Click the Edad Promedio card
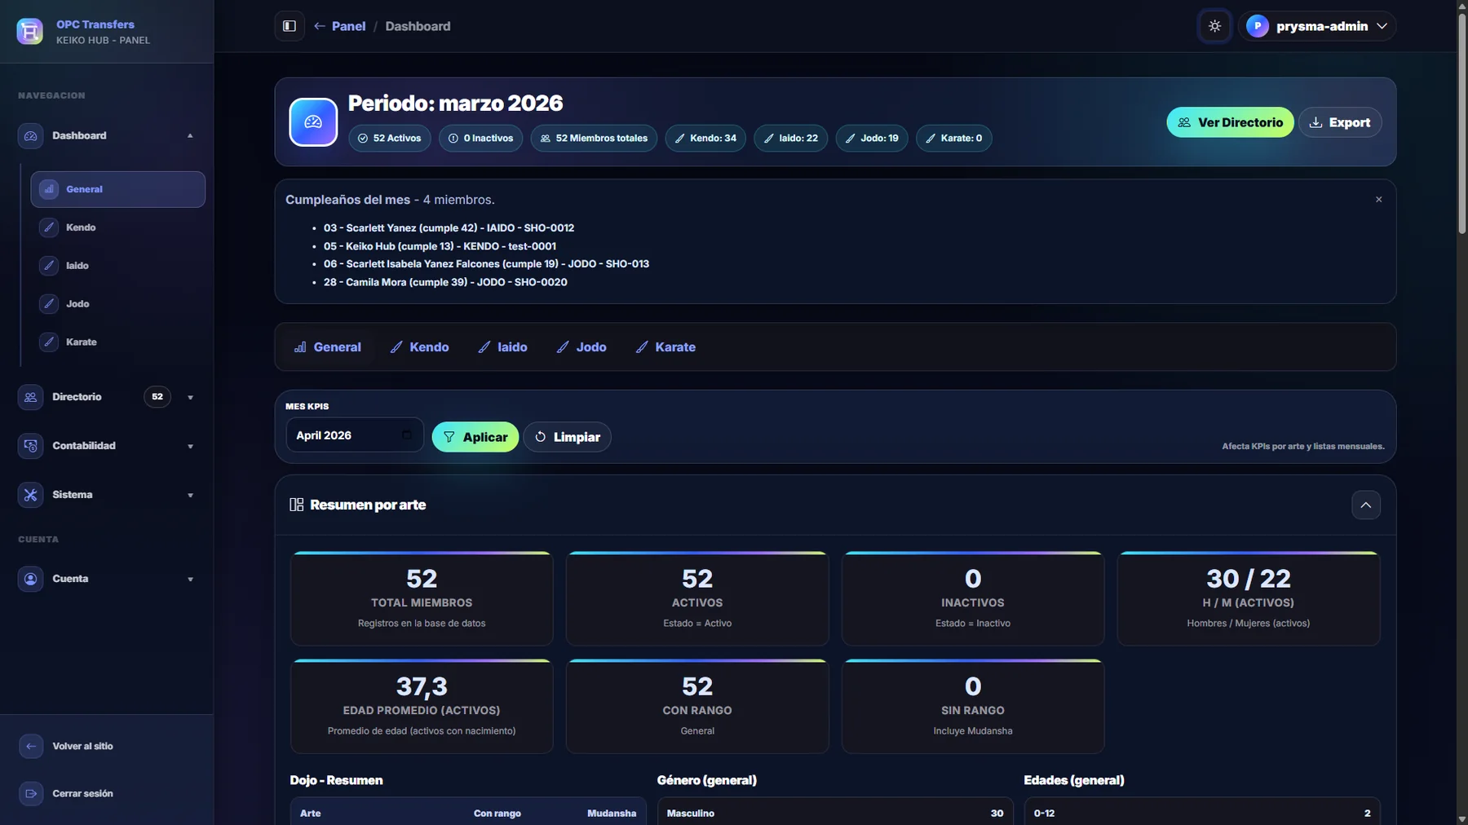1468x825 pixels. (x=422, y=707)
